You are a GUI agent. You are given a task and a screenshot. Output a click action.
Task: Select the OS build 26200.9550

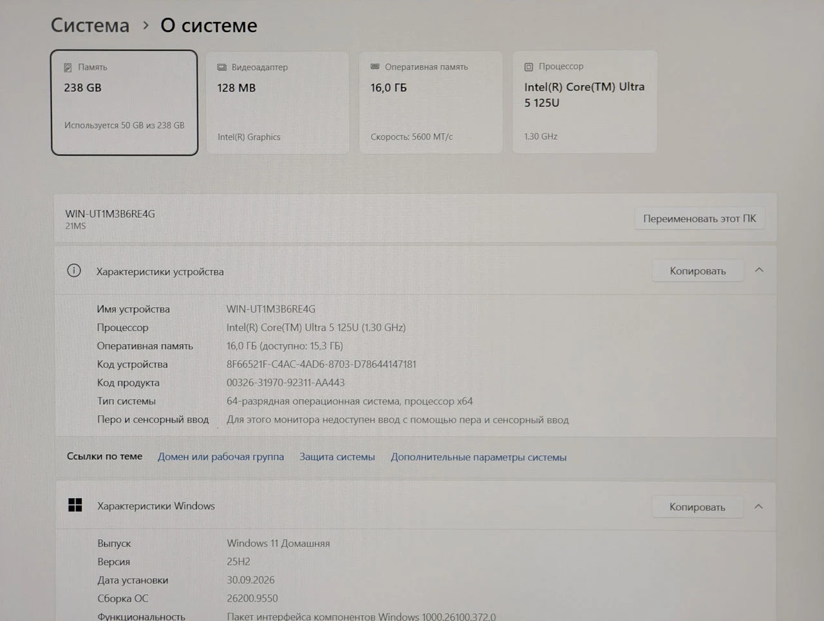click(x=252, y=598)
